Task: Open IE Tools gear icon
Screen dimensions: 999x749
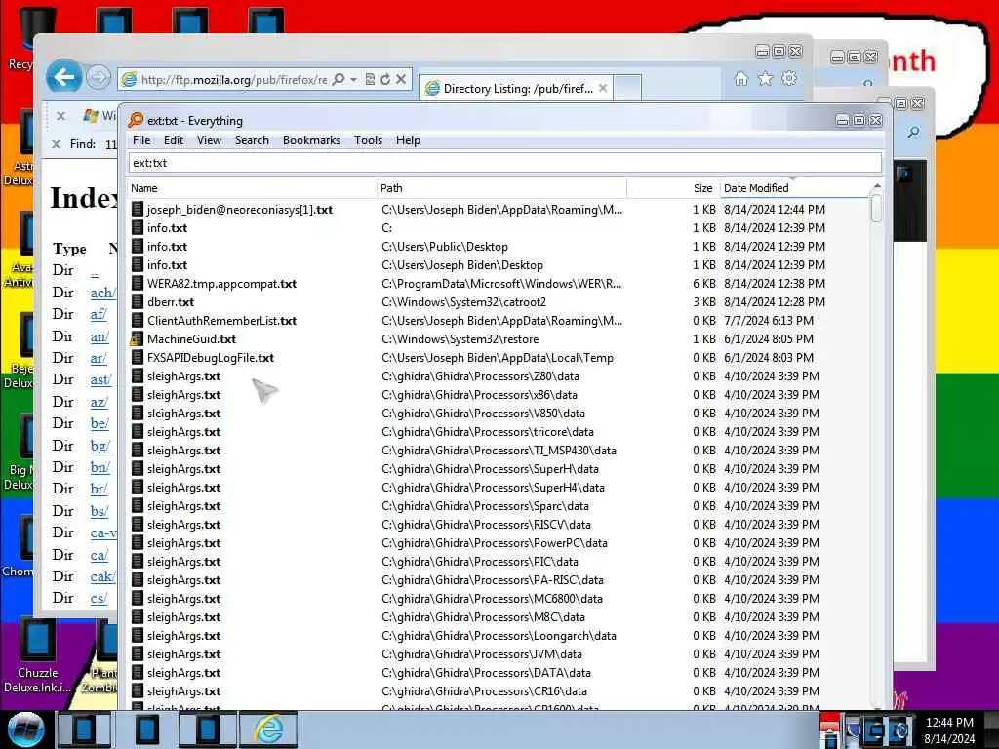Action: coord(789,78)
